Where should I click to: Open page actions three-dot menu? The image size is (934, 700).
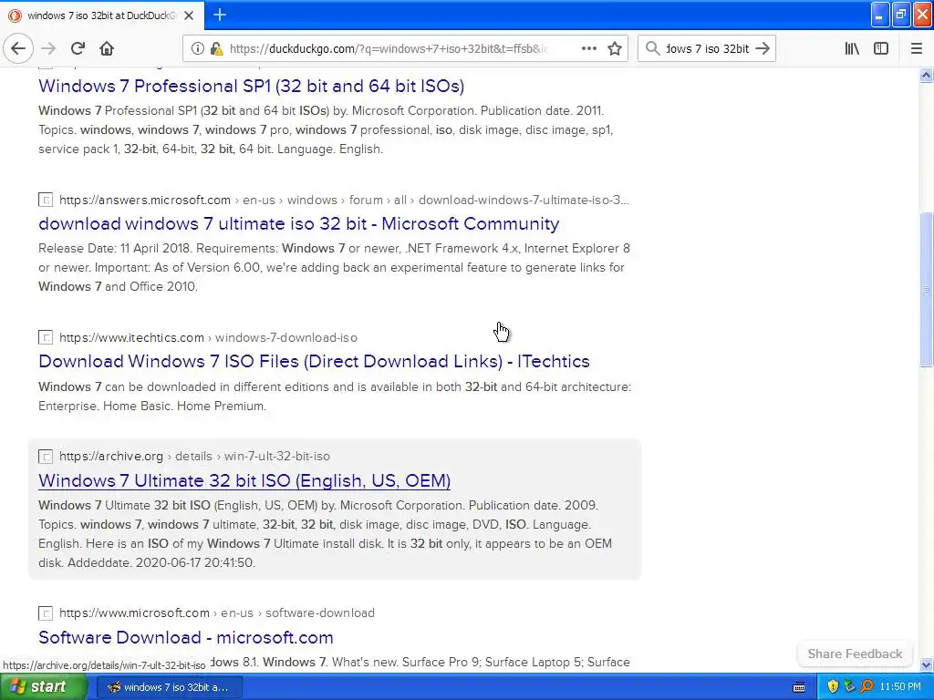point(588,49)
